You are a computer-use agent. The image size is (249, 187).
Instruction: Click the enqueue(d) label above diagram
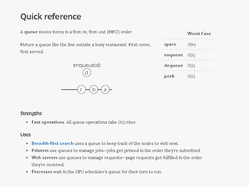click(87, 65)
